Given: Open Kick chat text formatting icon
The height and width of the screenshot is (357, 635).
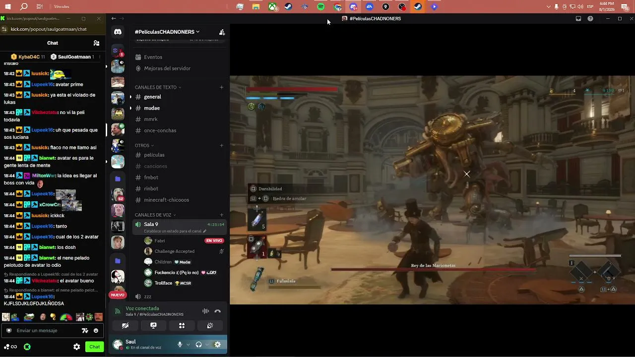Looking at the screenshot, I should 85,331.
